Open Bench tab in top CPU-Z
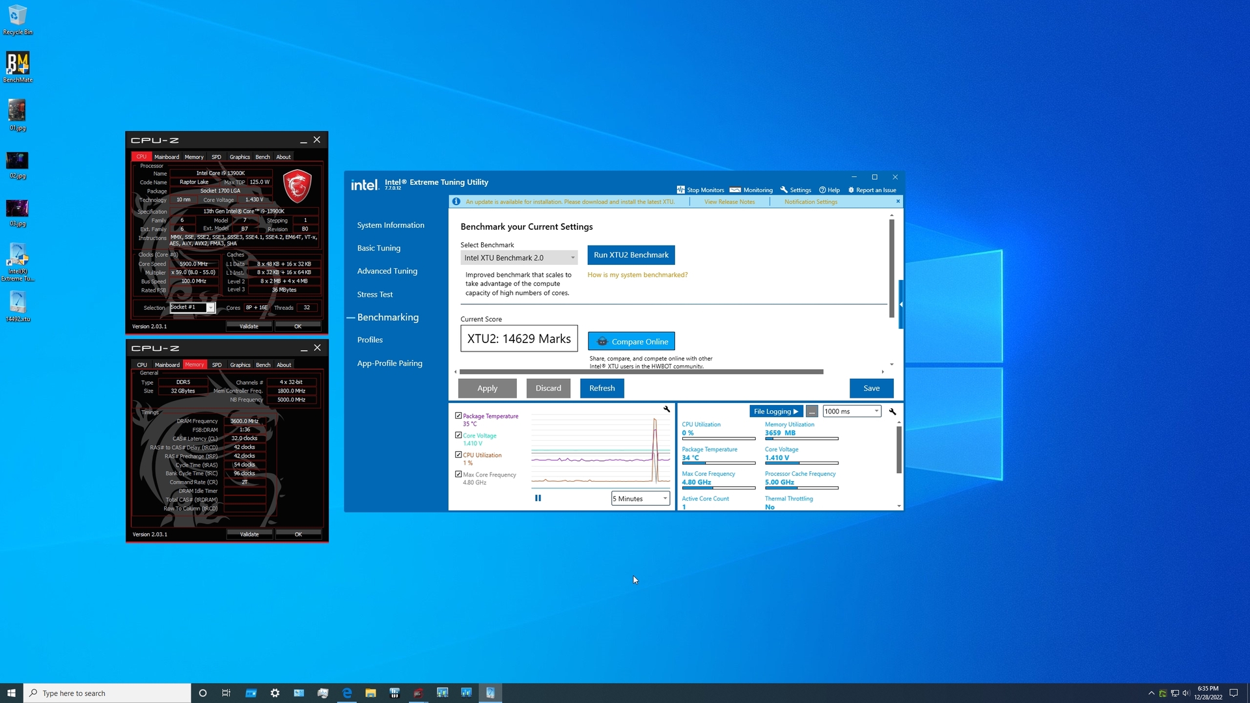1250x703 pixels. click(262, 157)
